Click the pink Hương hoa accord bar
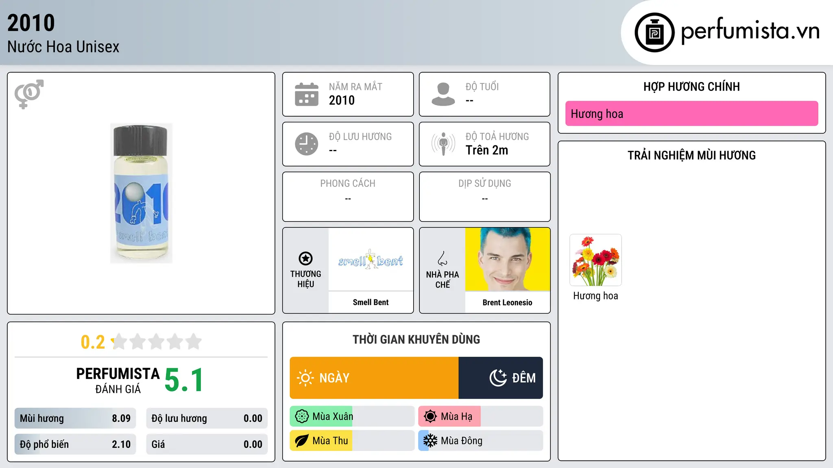This screenshot has height=468, width=833. (x=691, y=114)
